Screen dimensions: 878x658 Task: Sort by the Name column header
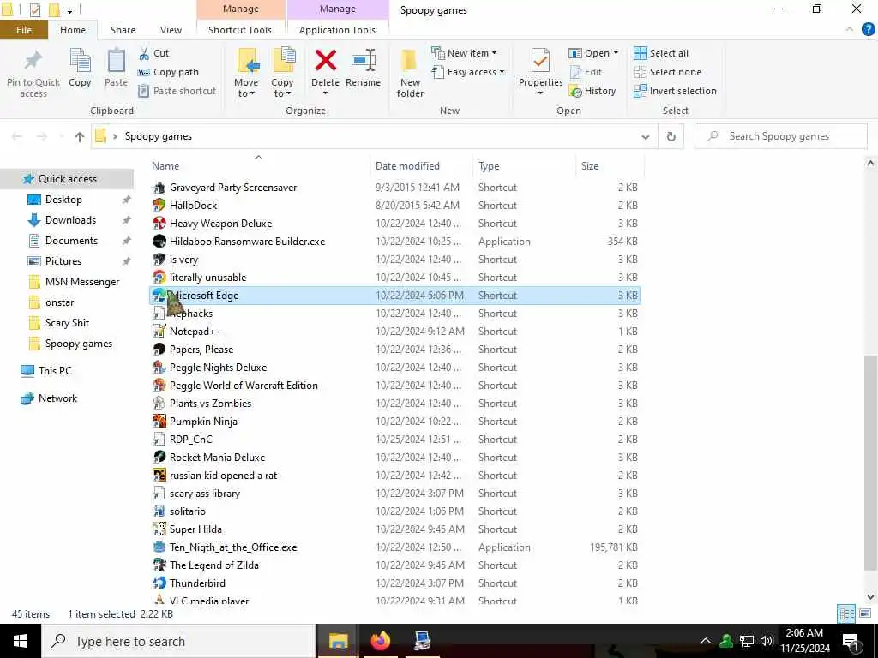coord(165,166)
